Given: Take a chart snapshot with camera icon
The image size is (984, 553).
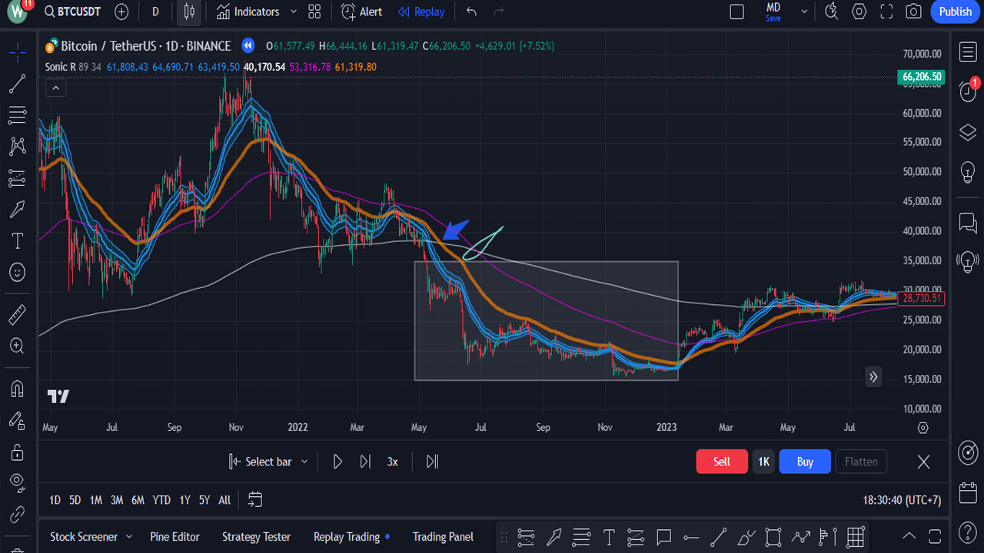Looking at the screenshot, I should (x=913, y=12).
